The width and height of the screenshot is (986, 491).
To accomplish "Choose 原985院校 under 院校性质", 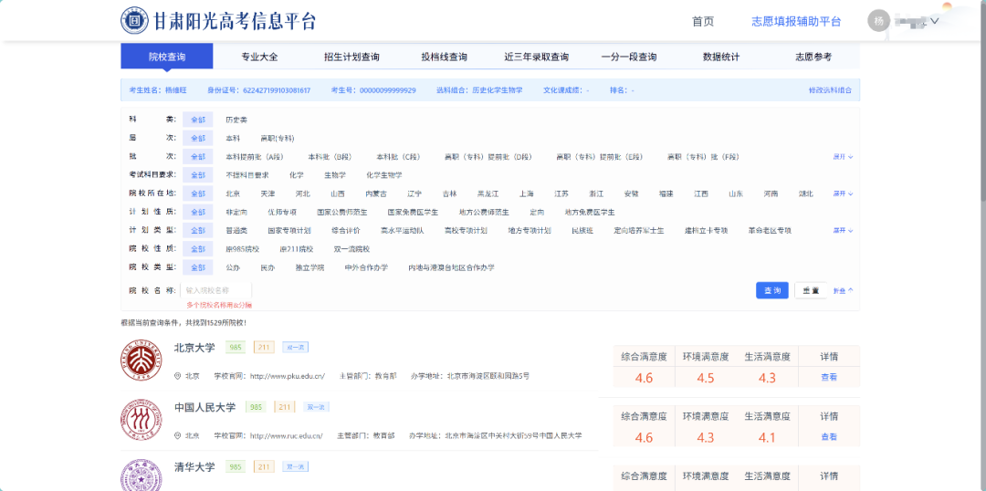I will (243, 249).
